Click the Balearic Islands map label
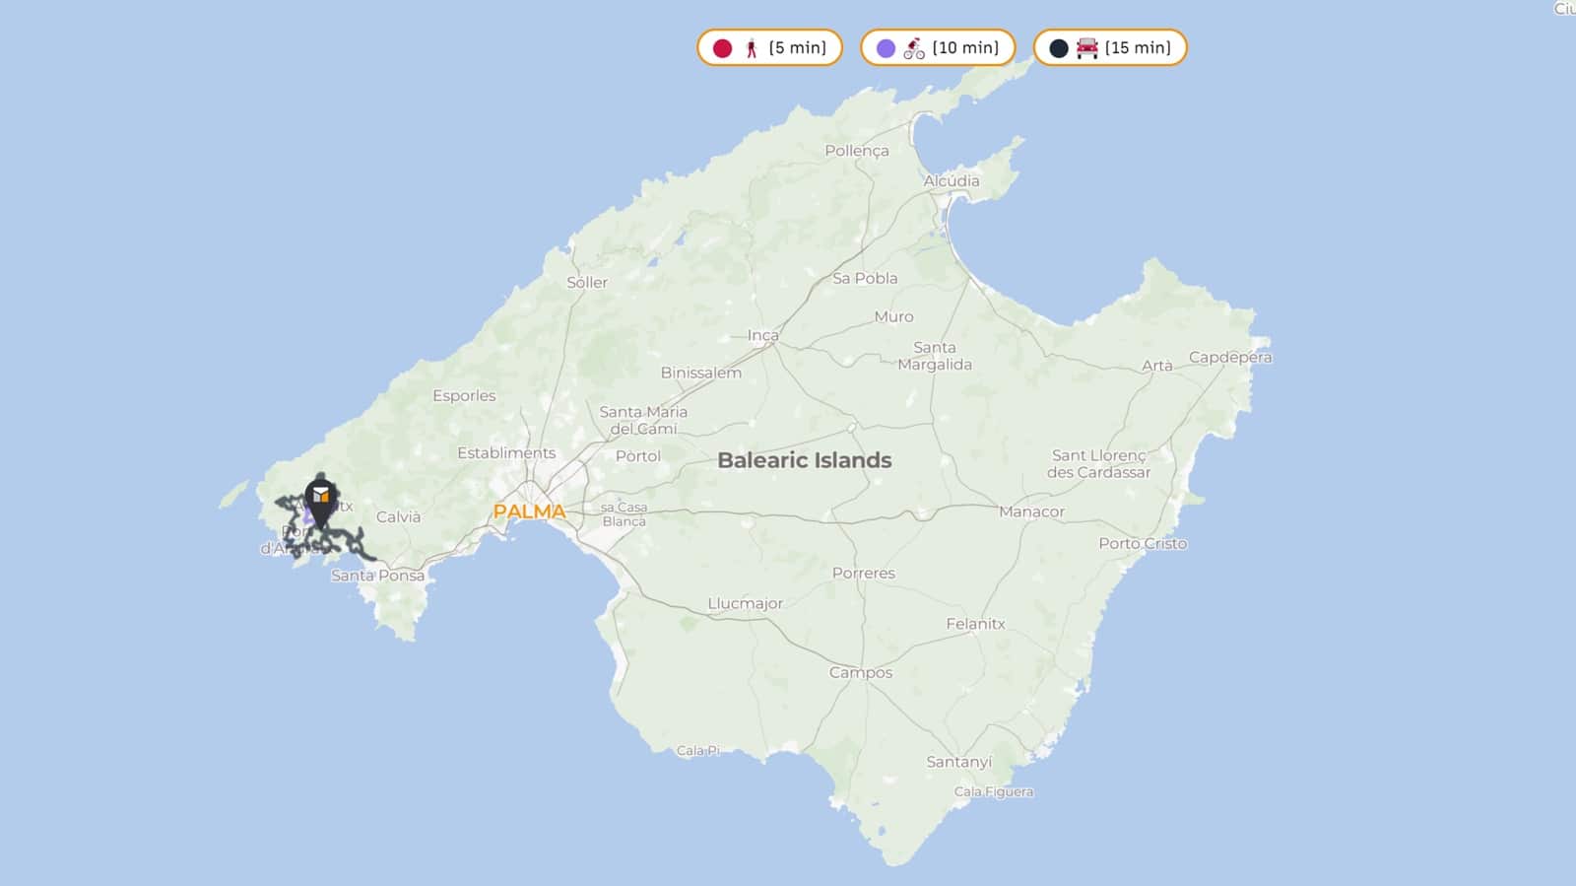1576x886 pixels. (x=804, y=460)
